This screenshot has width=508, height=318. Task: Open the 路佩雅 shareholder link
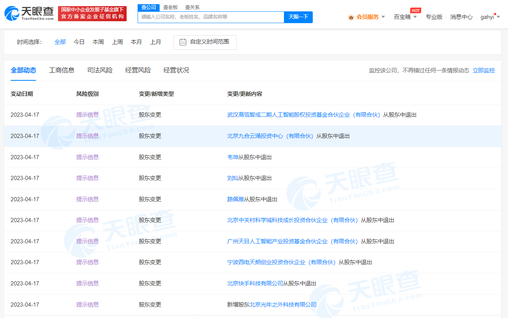click(x=235, y=199)
